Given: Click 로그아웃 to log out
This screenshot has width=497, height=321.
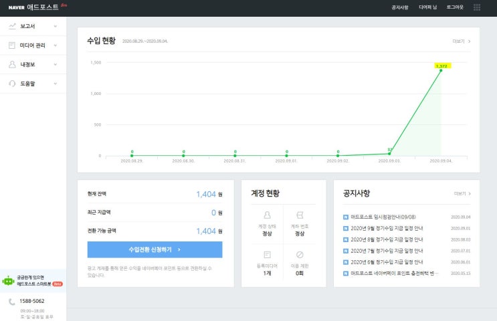Looking at the screenshot, I should (455, 7).
